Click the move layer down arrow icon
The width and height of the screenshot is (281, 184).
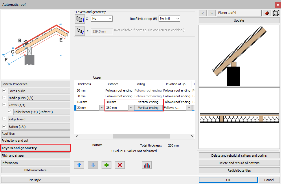click(93, 165)
